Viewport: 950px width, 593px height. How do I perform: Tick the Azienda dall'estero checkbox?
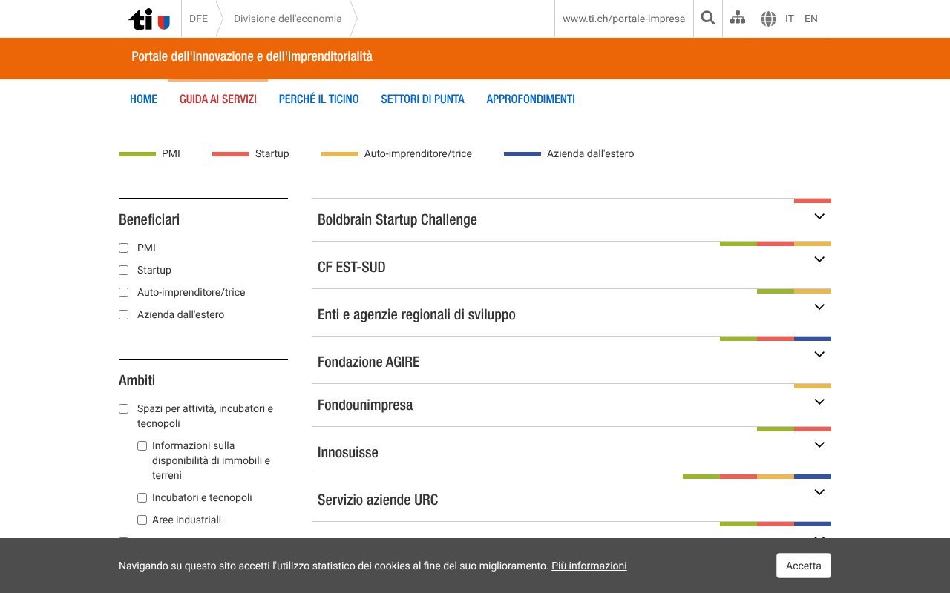coord(123,314)
